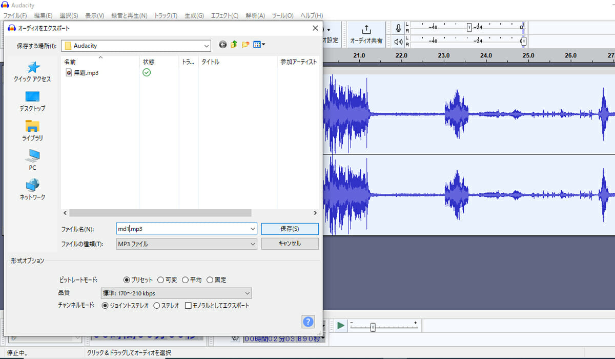Select Stereo (ステレオ) channel mode
Image resolution: width=615 pixels, height=359 pixels.
(x=157, y=306)
